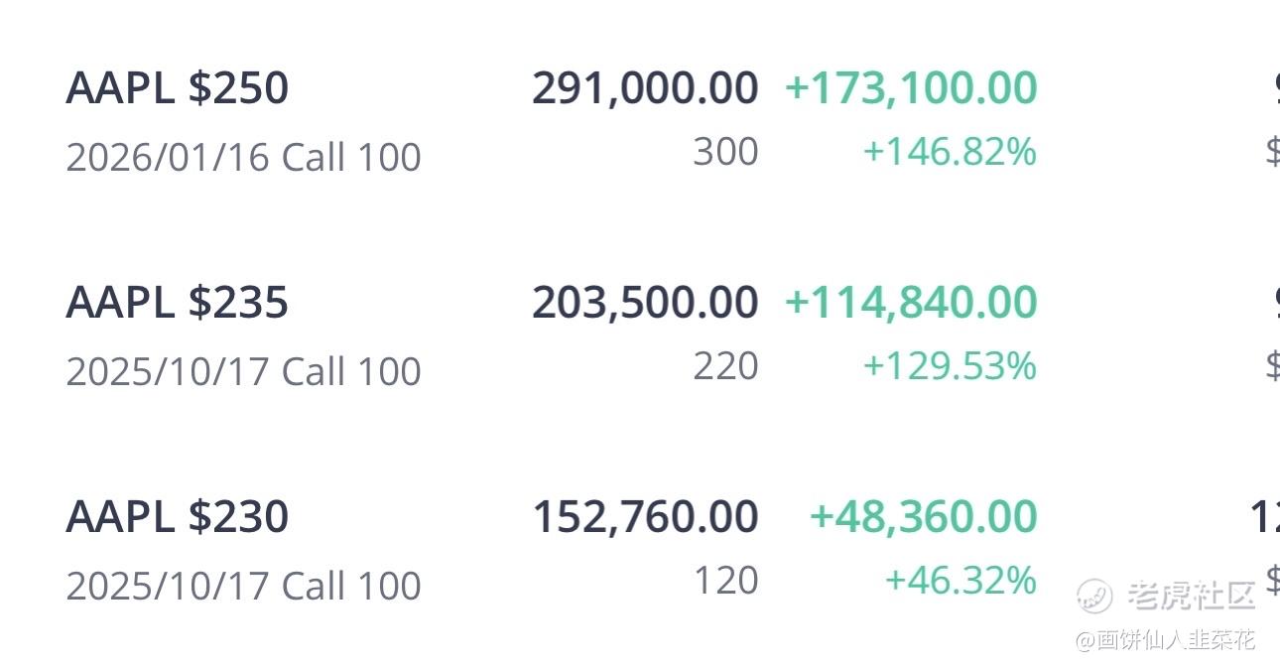Click the profit figure +114,840.00
Viewport: 1280px width, 669px height.
(911, 303)
